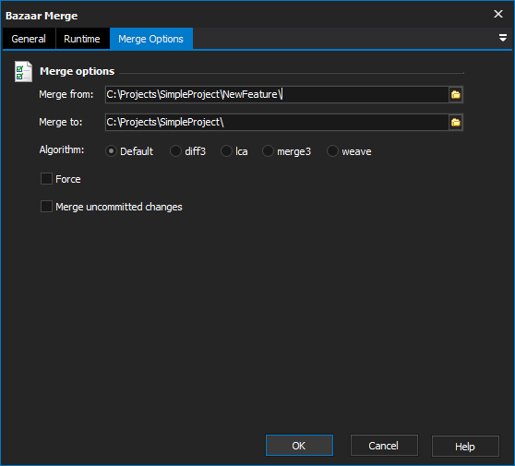This screenshot has width=515, height=466.
Task: Close the Bazaar Merge dialog
Action: pyautogui.click(x=497, y=14)
